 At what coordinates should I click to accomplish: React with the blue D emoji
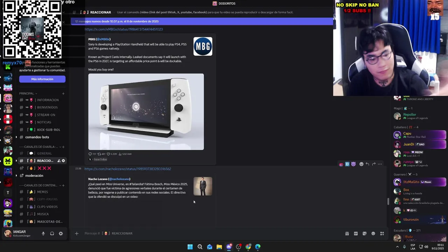[347, 164]
